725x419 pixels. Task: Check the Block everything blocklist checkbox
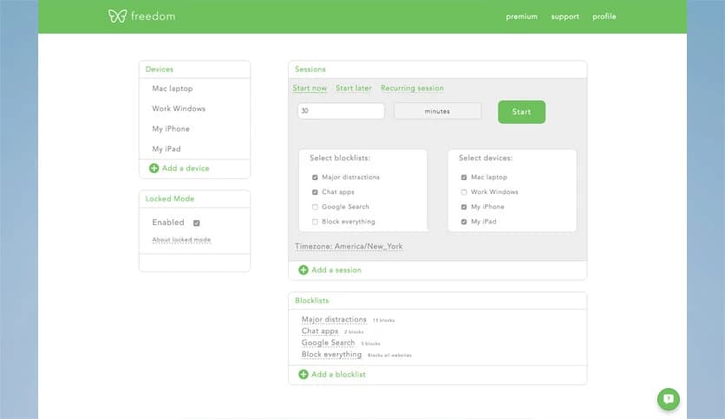click(315, 222)
